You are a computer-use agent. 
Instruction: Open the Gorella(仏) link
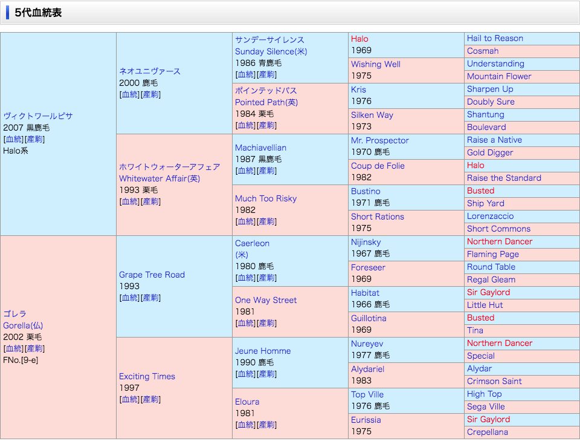(x=23, y=325)
